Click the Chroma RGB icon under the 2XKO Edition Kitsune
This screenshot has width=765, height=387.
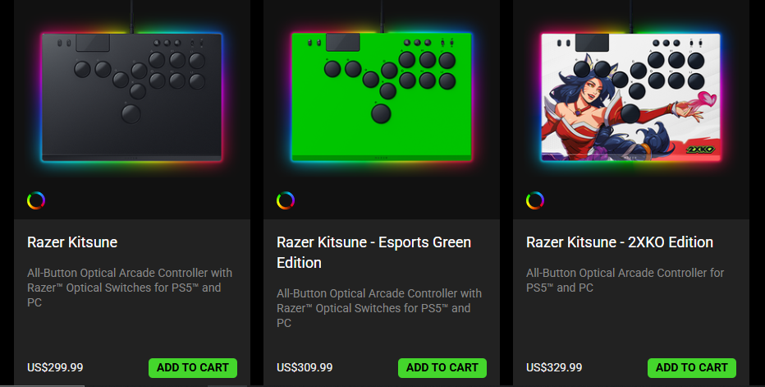tap(535, 200)
